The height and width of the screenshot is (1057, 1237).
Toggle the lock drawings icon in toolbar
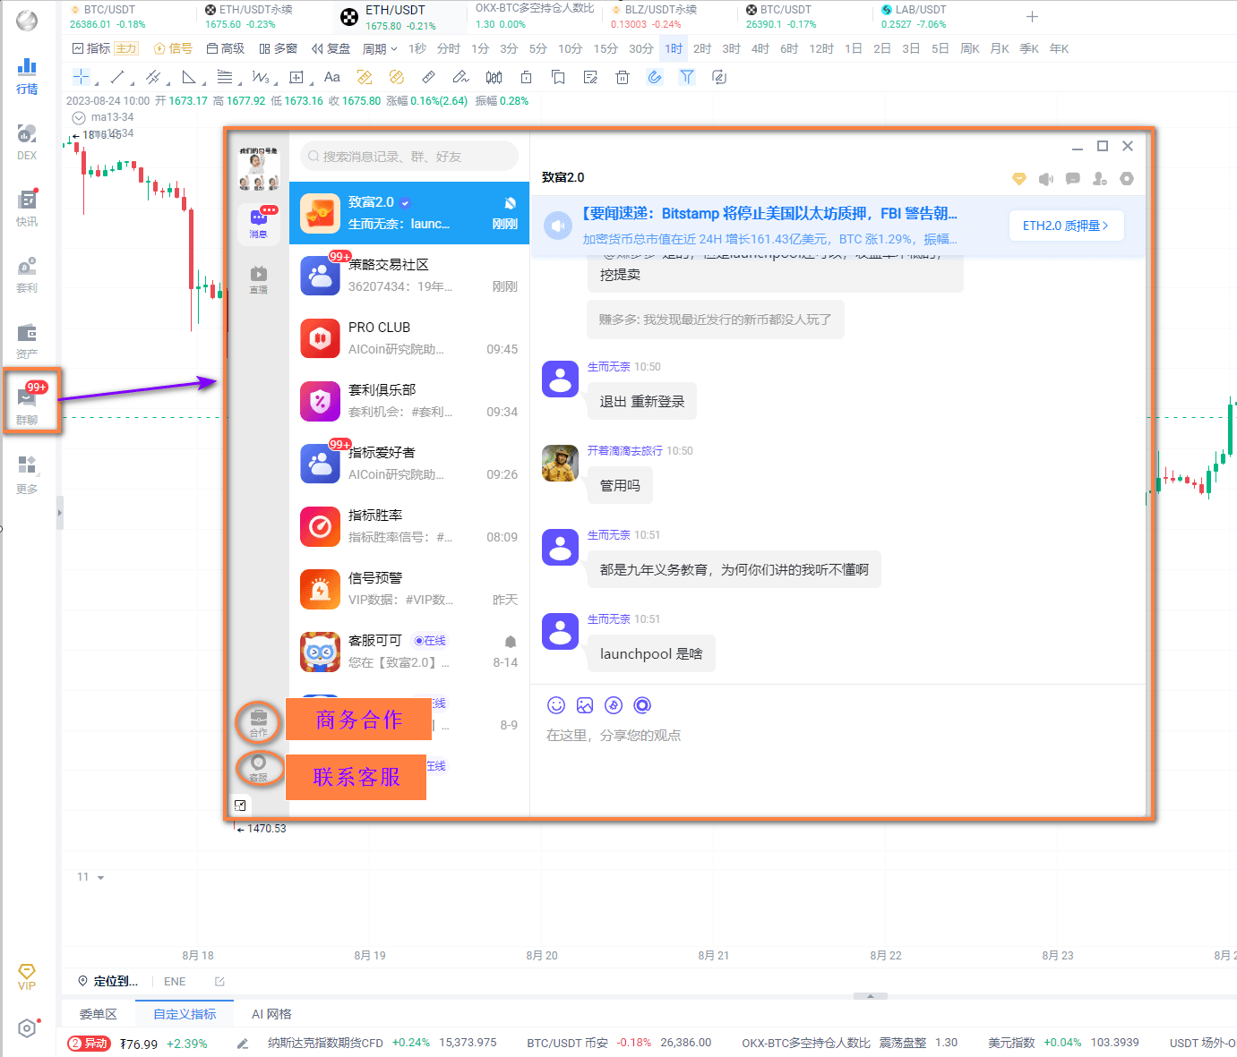tap(526, 77)
